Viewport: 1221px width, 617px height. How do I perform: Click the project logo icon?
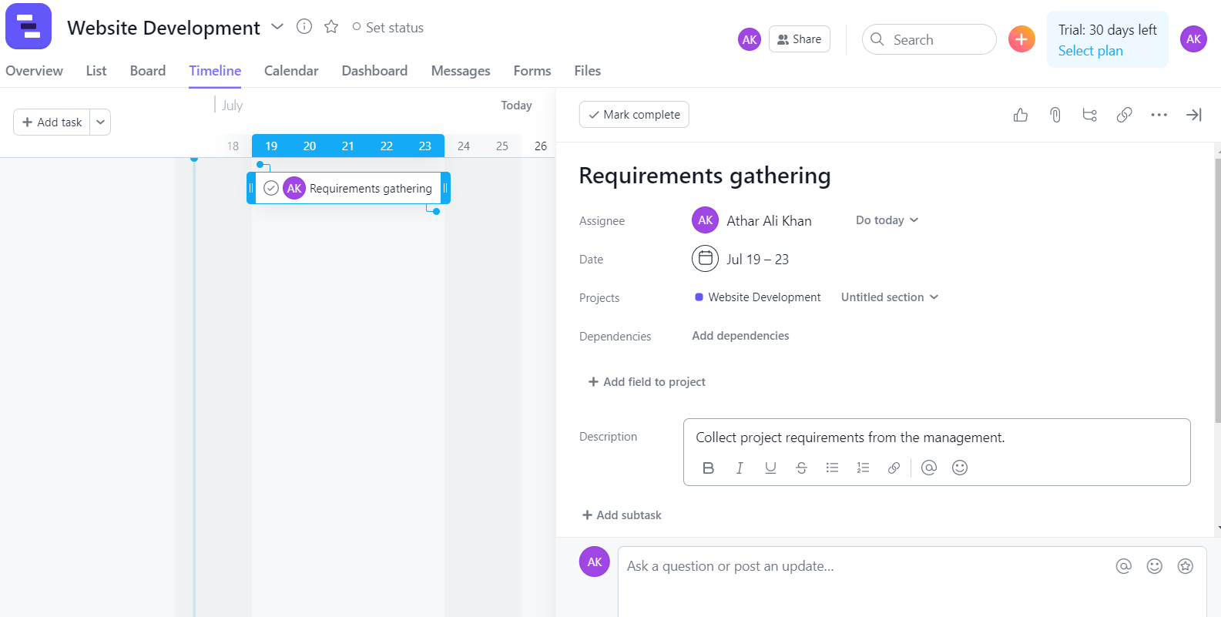[x=29, y=26]
